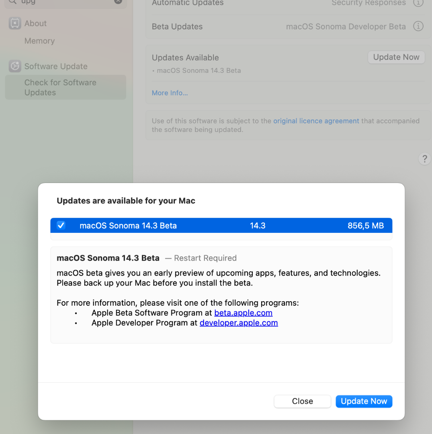
Task: Visit the developer.apple.com link
Action: click(x=239, y=323)
